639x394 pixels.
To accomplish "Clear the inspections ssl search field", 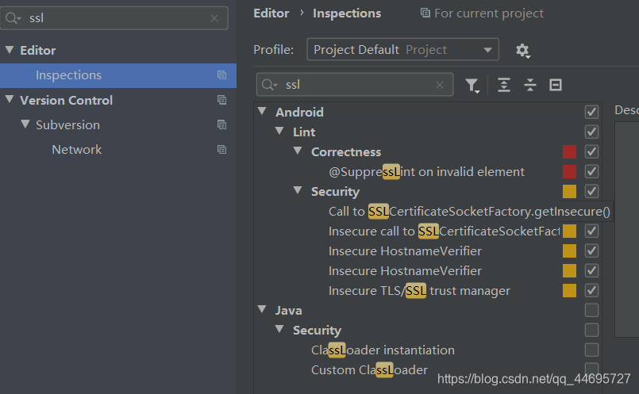I will 439,85.
